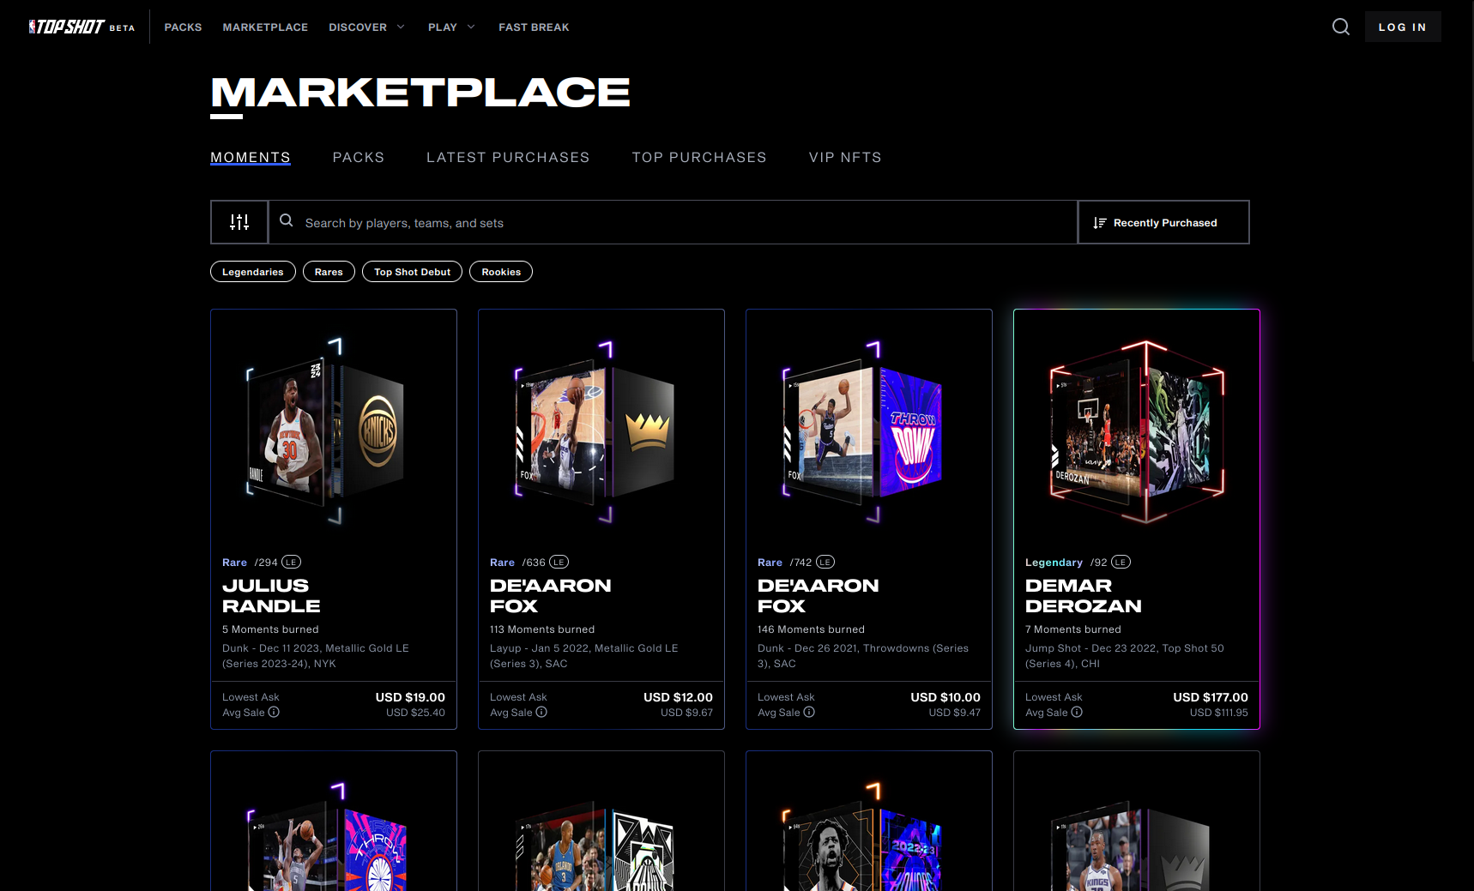The image size is (1474, 891).
Task: Click the Log In button
Action: (1403, 27)
